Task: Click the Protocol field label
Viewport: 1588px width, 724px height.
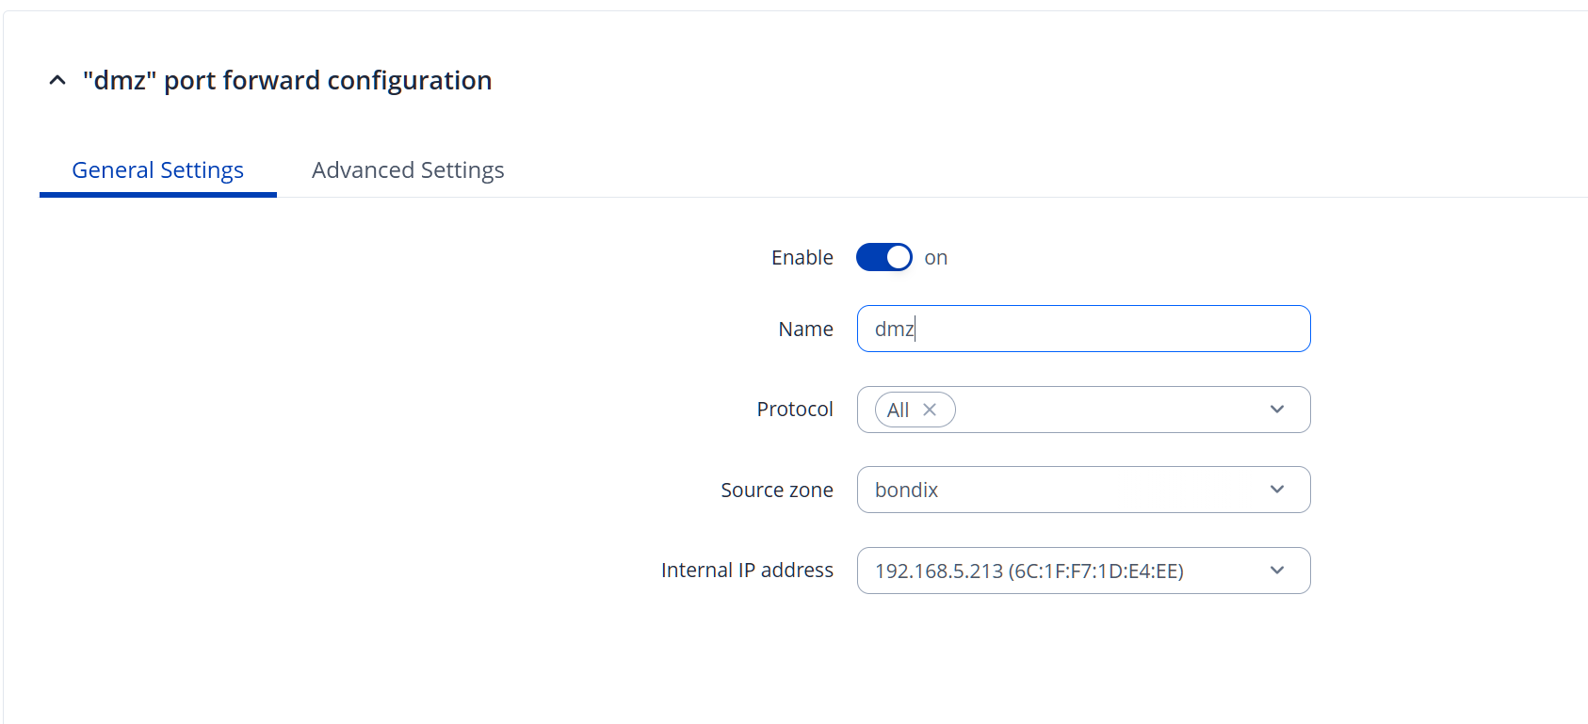Action: [794, 410]
